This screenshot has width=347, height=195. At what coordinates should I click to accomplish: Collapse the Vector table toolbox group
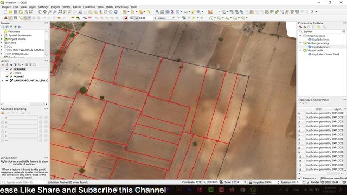300,50
